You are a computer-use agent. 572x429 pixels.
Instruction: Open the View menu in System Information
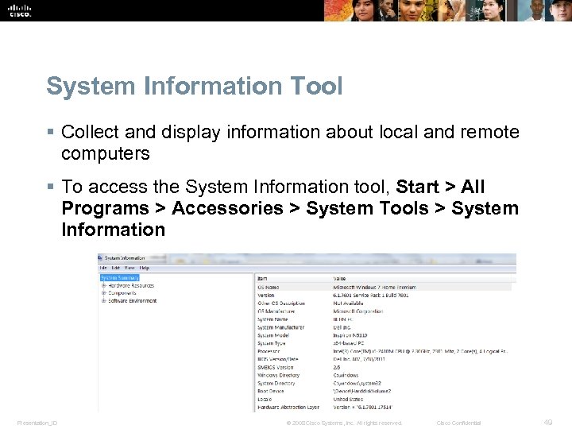click(x=129, y=268)
